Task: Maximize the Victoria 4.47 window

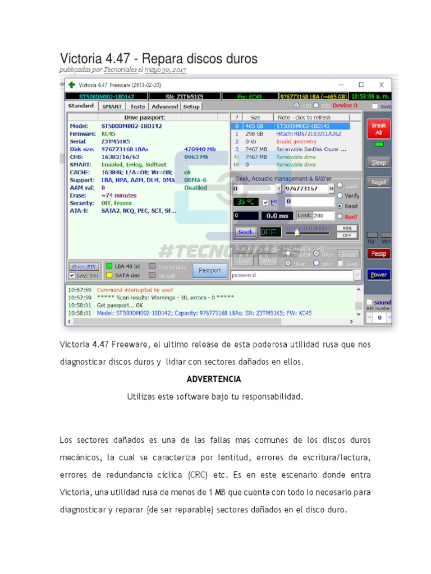Action: [x=361, y=85]
